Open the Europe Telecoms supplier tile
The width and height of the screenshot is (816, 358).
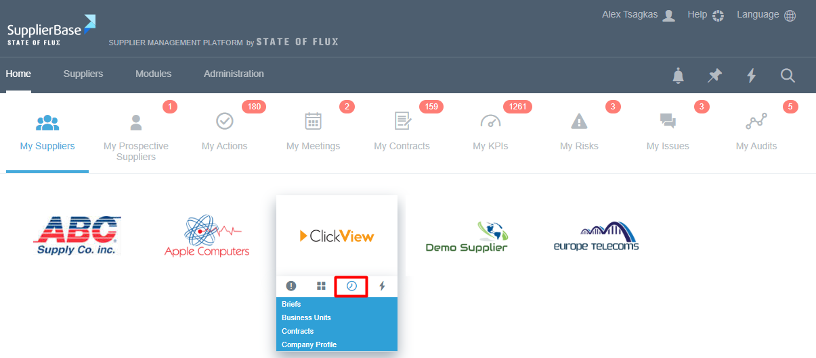(596, 236)
